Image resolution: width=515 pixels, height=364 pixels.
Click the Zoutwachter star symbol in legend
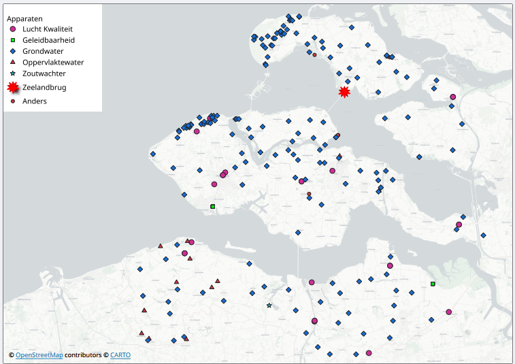pos(13,73)
